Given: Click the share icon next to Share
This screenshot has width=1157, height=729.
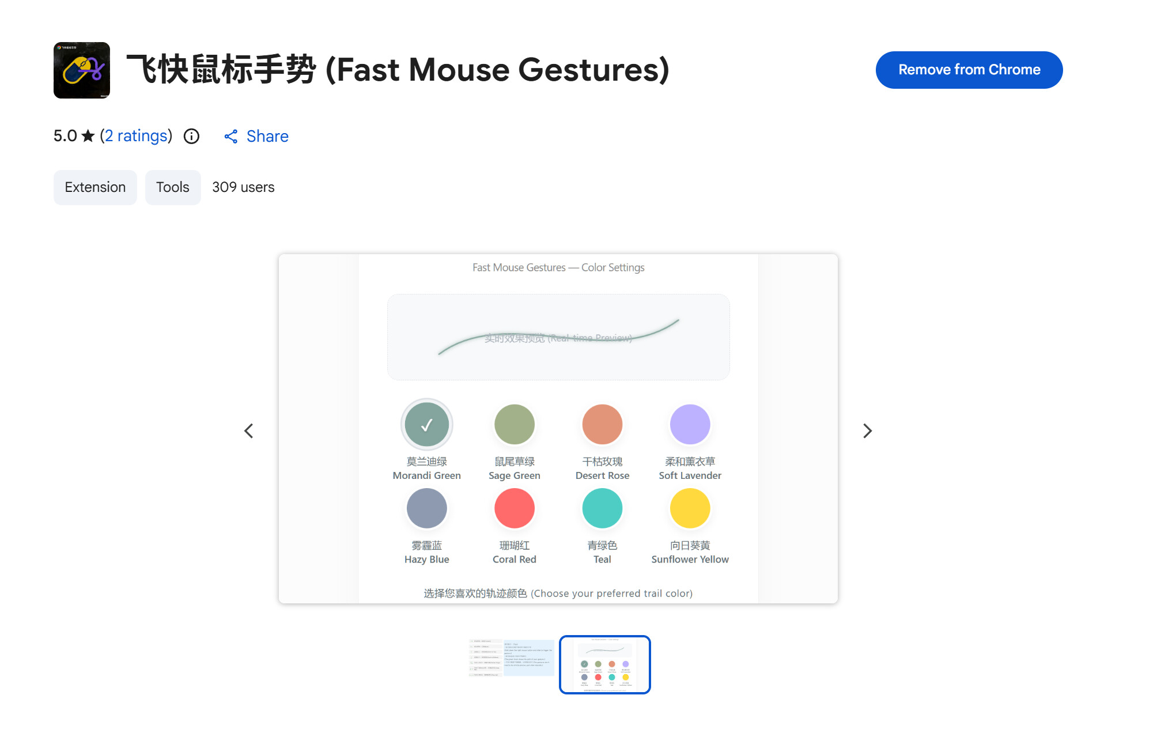Looking at the screenshot, I should [231, 137].
